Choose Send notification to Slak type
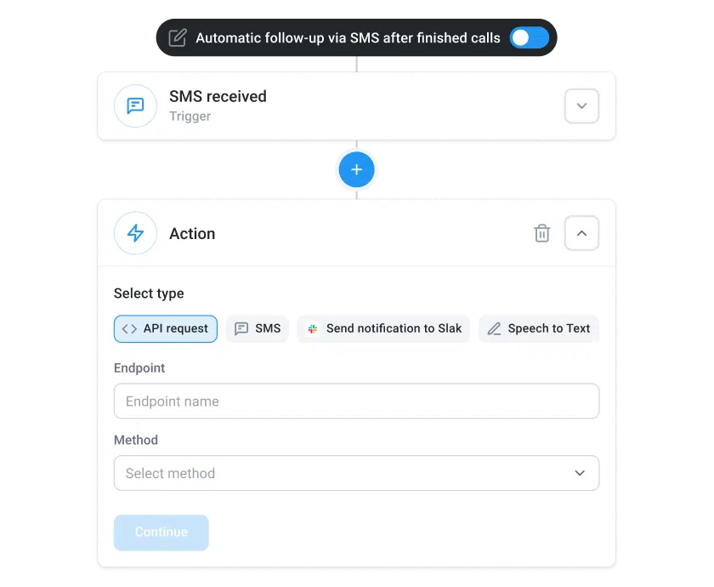Screen dimensions: 714x587 pyautogui.click(x=383, y=329)
